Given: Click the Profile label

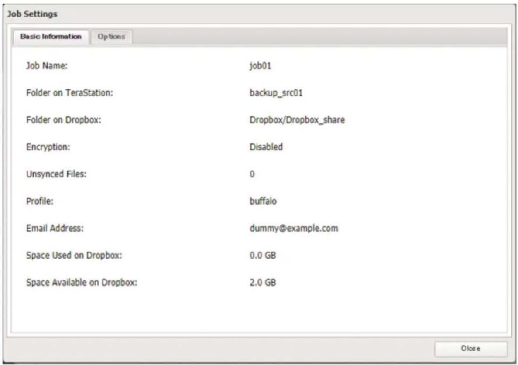Looking at the screenshot, I should pyautogui.click(x=40, y=201).
